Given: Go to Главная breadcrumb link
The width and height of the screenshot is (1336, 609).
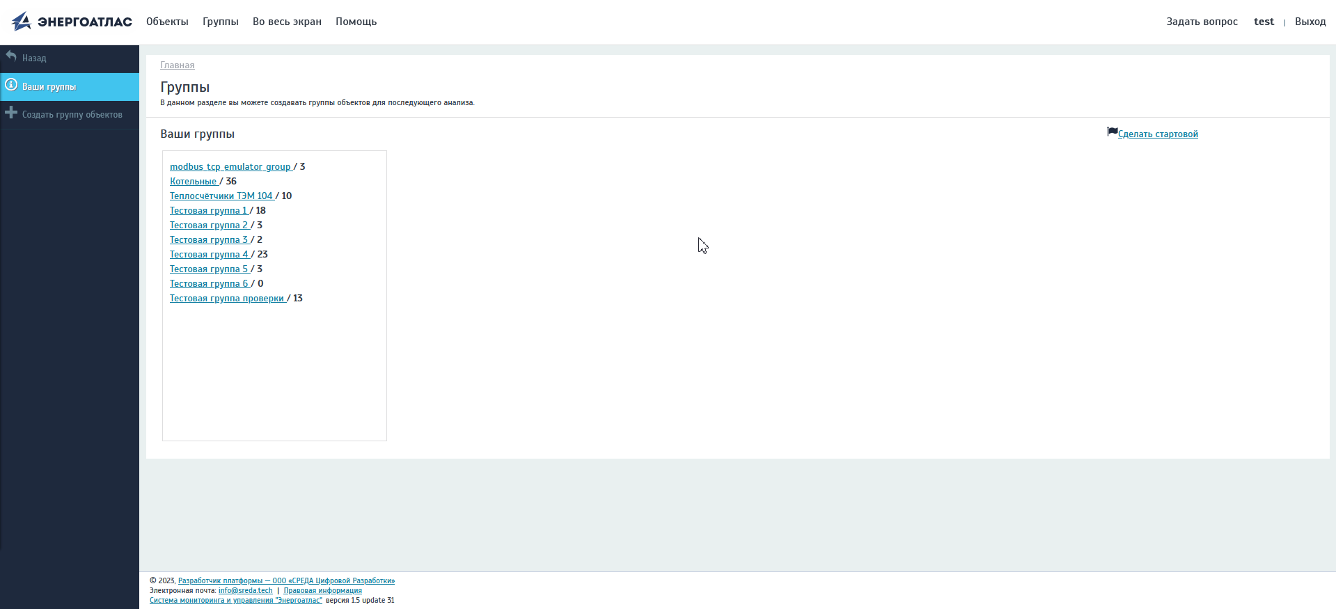Looking at the screenshot, I should [x=177, y=65].
